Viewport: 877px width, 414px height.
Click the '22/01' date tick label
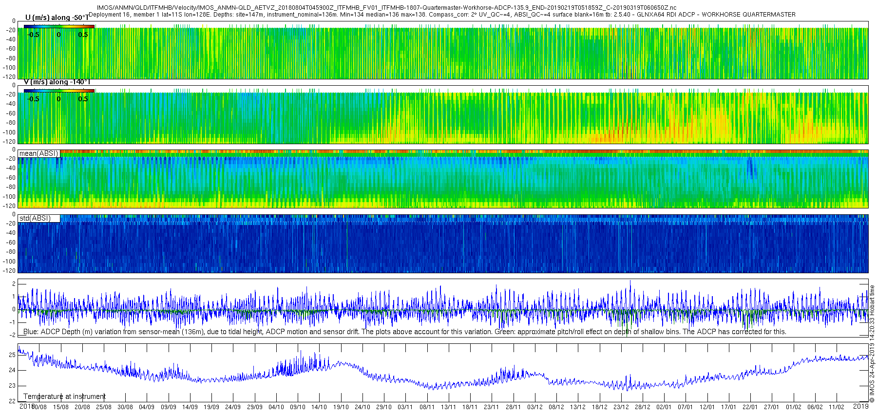[750, 407]
